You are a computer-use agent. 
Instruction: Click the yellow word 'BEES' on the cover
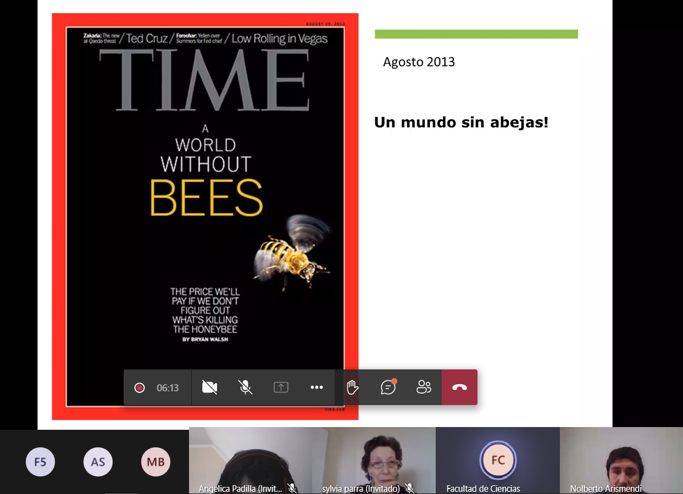click(207, 198)
